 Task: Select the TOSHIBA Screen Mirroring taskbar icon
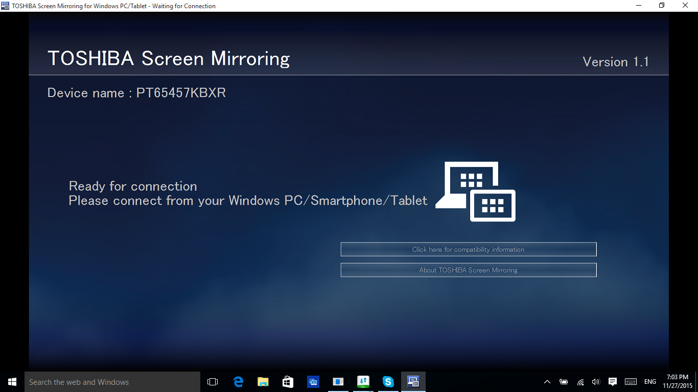[x=413, y=382]
